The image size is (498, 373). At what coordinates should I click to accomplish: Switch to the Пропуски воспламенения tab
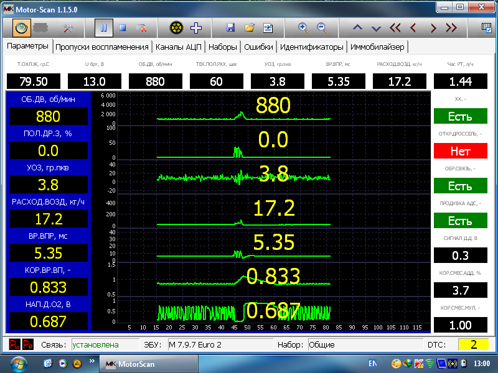pyautogui.click(x=102, y=47)
